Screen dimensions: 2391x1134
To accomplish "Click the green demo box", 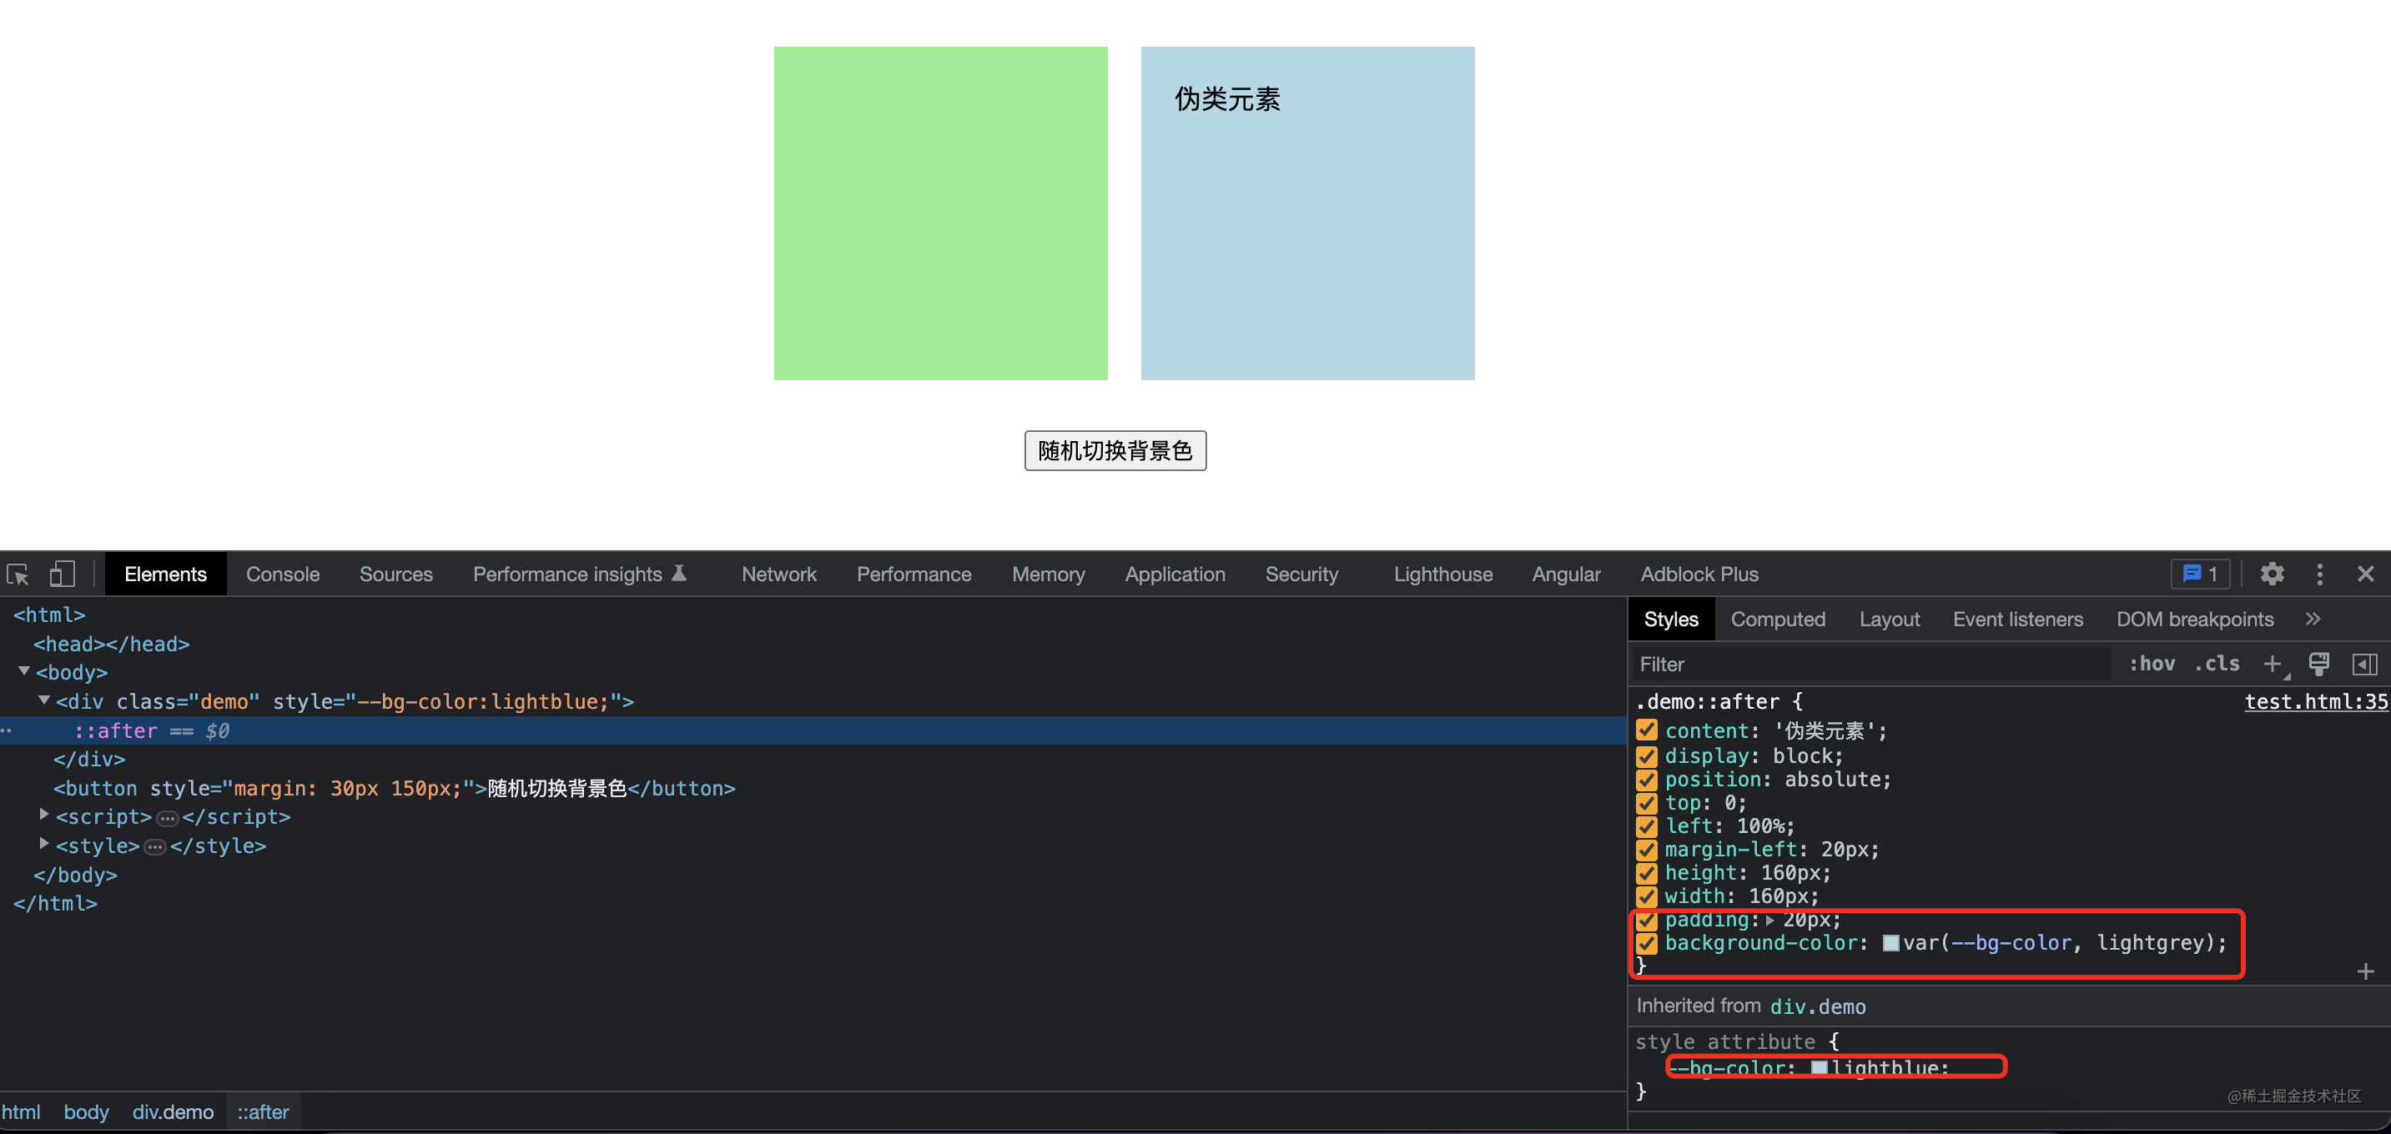I will point(940,213).
